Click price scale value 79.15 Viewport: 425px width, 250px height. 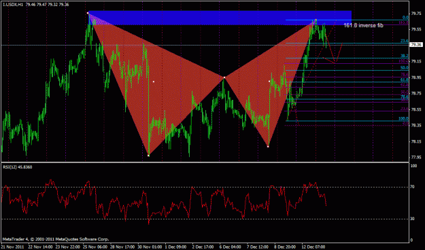pyautogui.click(x=415, y=62)
